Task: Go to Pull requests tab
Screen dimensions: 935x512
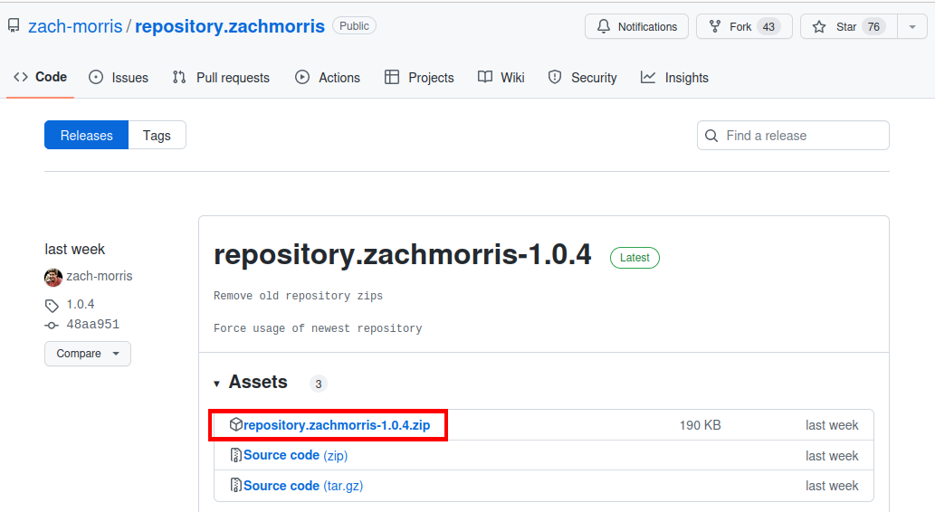Action: pyautogui.click(x=221, y=78)
